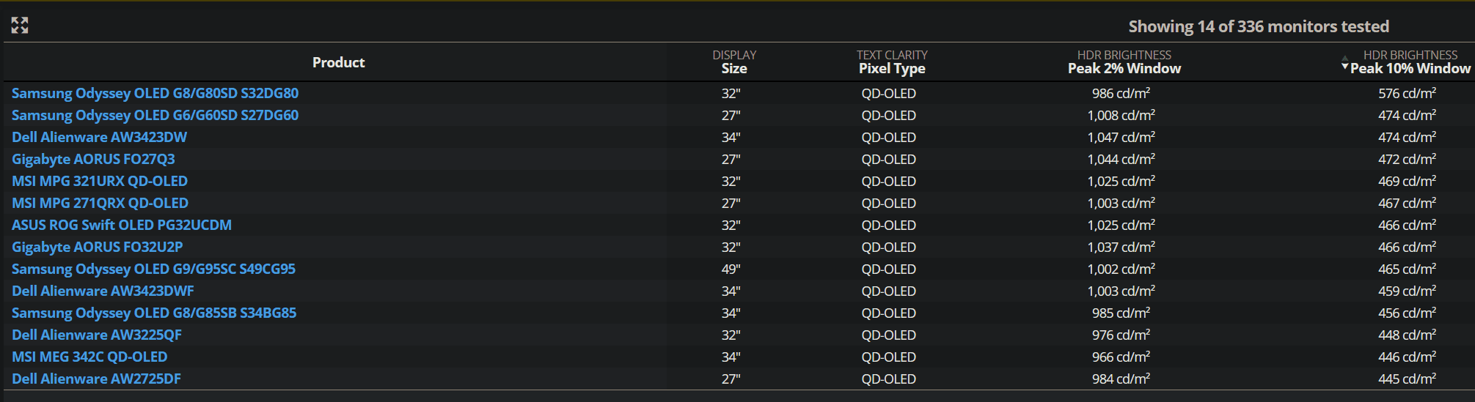Open Dell Alienware AW3423DW review
1475x402 pixels.
(x=99, y=137)
